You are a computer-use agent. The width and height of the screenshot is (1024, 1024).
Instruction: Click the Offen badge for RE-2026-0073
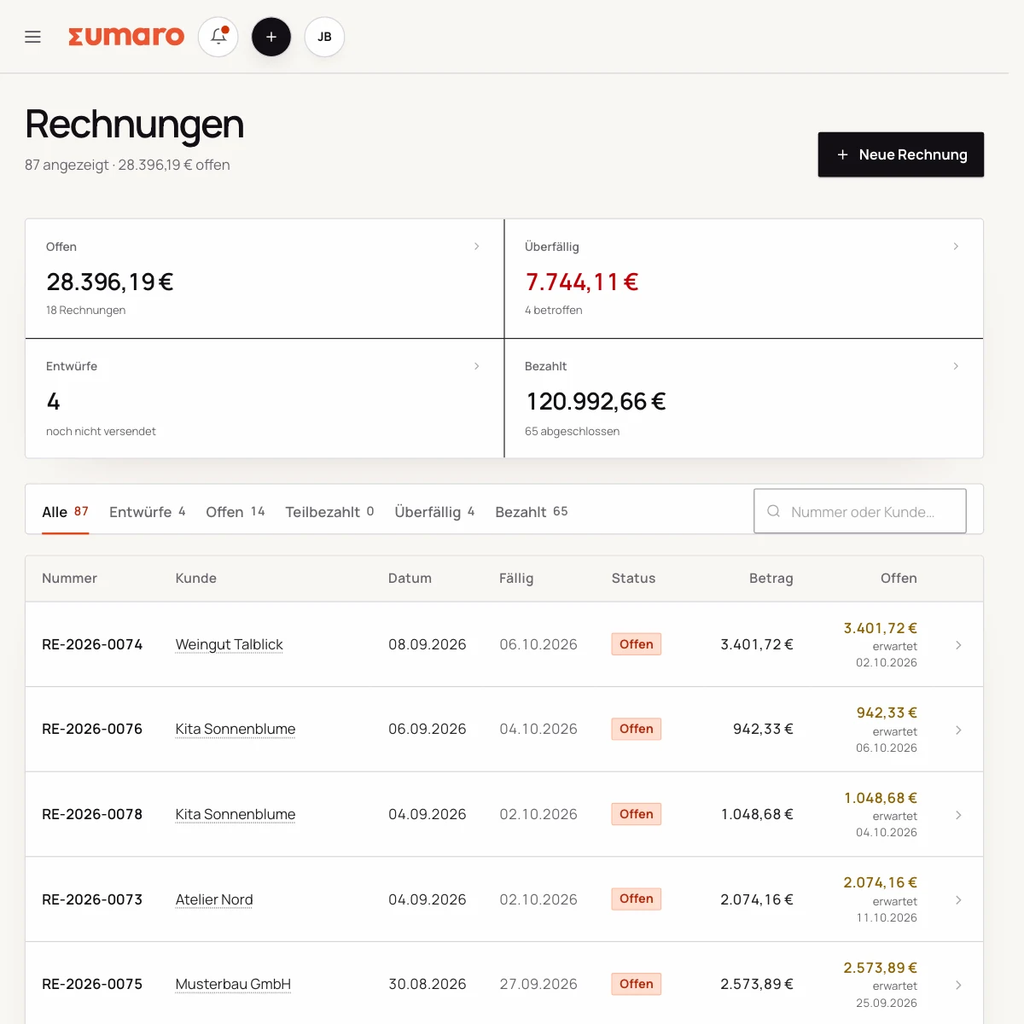[x=637, y=899]
